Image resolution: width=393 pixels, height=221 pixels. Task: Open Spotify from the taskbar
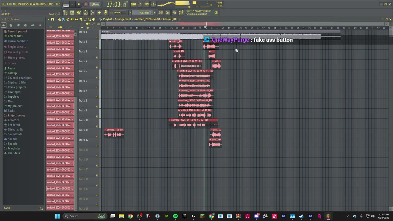(x=175, y=216)
